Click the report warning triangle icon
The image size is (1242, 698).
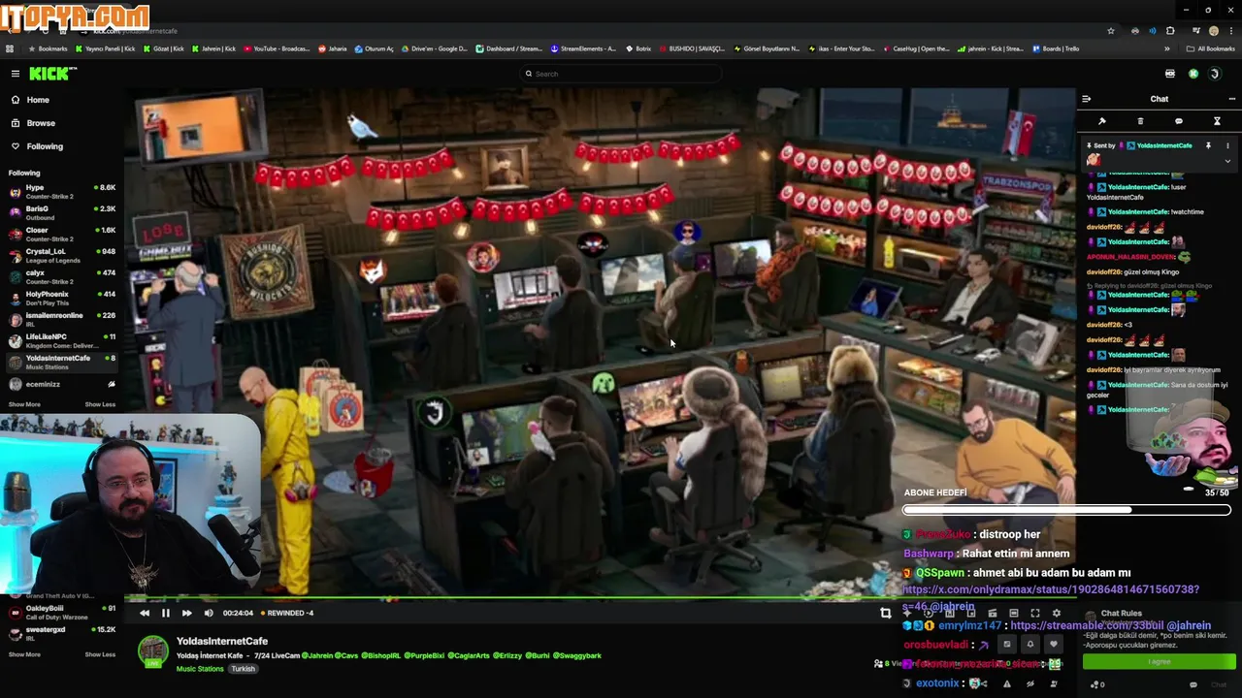click(x=1006, y=683)
